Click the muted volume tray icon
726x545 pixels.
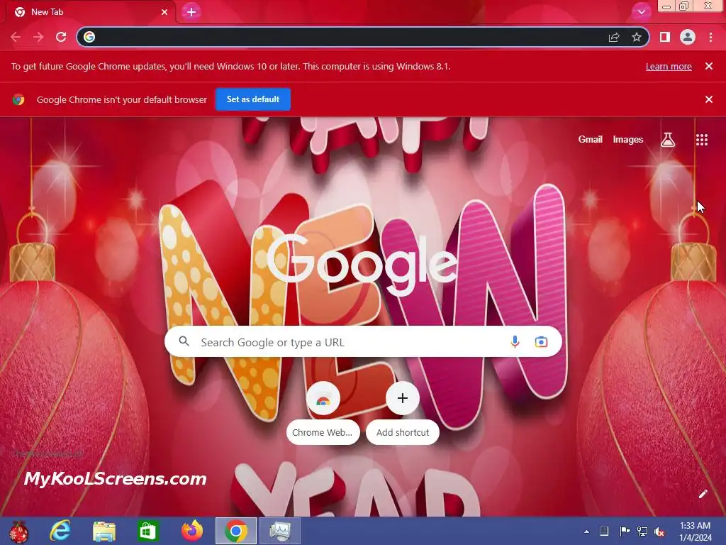659,532
